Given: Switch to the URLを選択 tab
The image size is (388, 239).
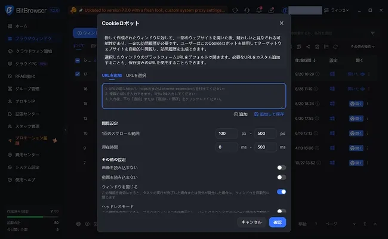Looking at the screenshot, I should pos(136,75).
